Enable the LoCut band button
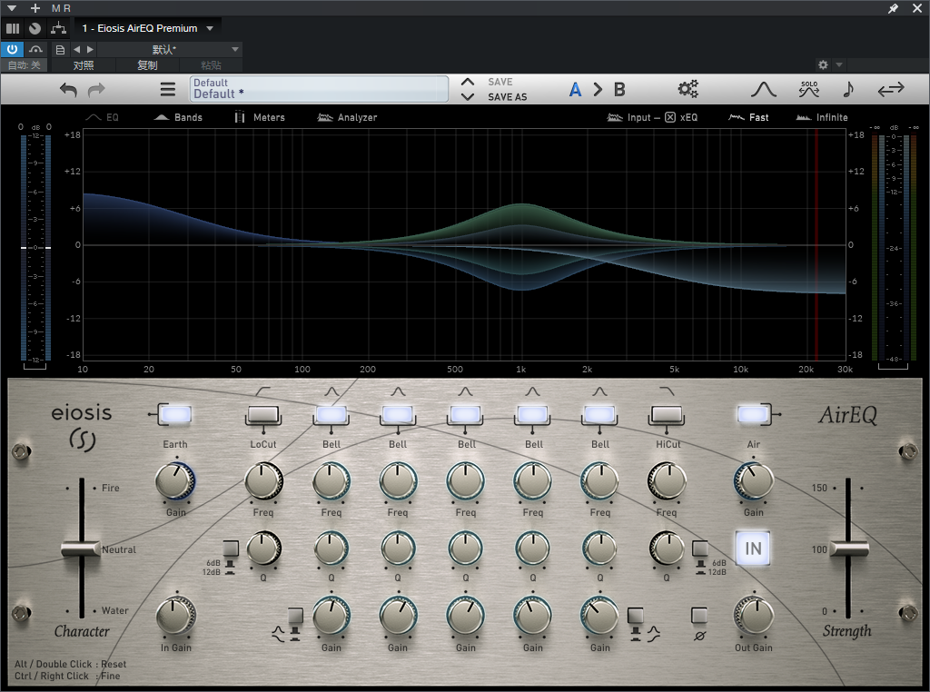930x692 pixels. (262, 414)
